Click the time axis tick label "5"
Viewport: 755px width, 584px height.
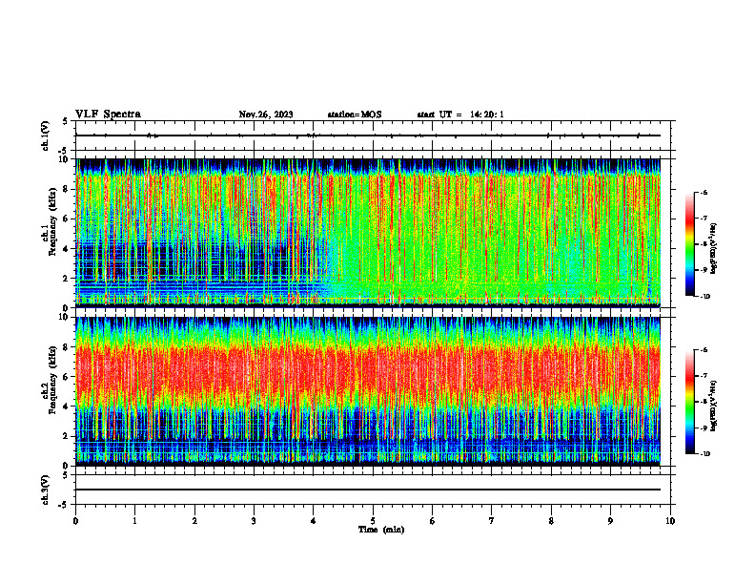[373, 521]
